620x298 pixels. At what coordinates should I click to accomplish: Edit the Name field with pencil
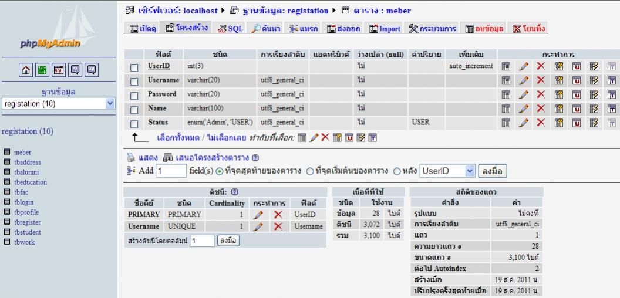coord(524,109)
